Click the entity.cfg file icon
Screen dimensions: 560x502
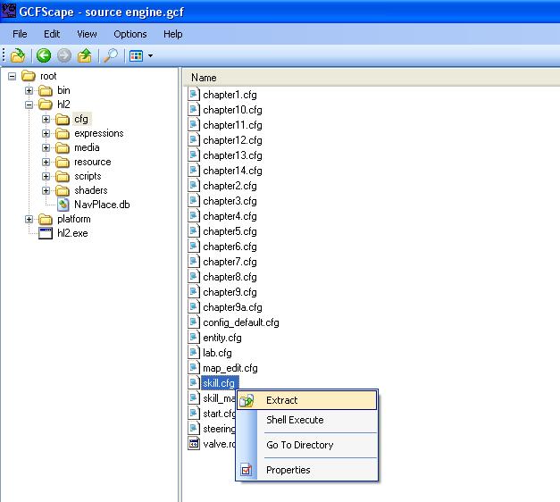click(194, 338)
